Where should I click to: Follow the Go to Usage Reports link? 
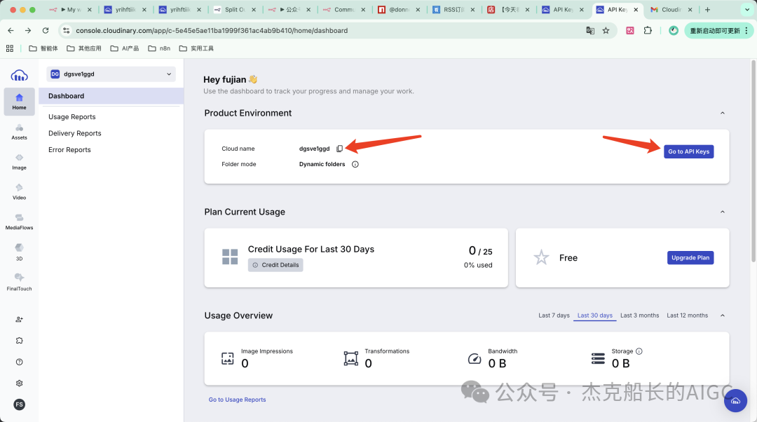click(x=237, y=400)
